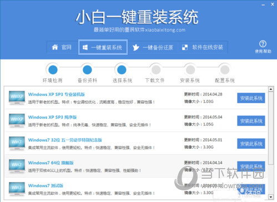Install Windows7 32位 五一劳动节特别纪念版 system
Image resolution: width=277 pixels, height=202 pixels.
[x=251, y=144]
